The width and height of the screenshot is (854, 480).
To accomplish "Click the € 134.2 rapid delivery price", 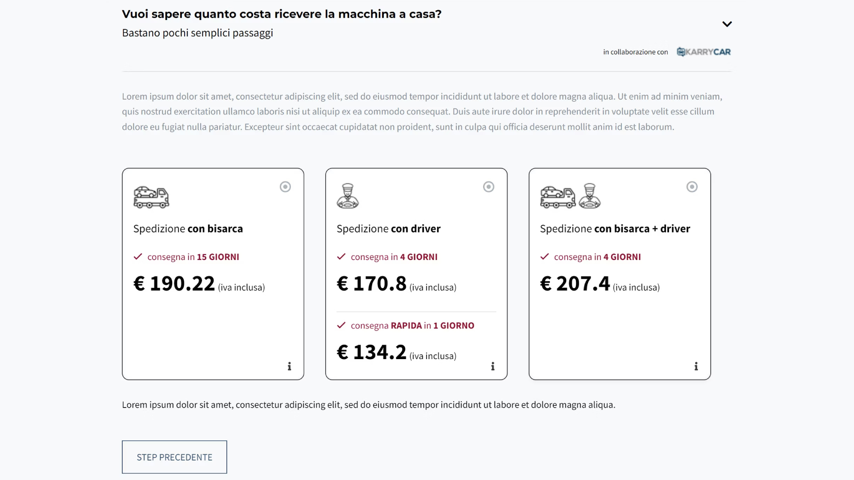I will pyautogui.click(x=371, y=352).
